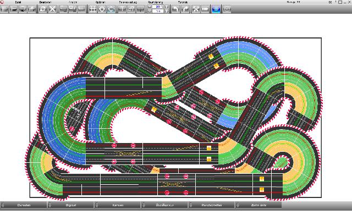The height and width of the screenshot is (220, 352).
Task: Click the rotate arrows icon under Bearbeiten
Action: click(42, 10)
